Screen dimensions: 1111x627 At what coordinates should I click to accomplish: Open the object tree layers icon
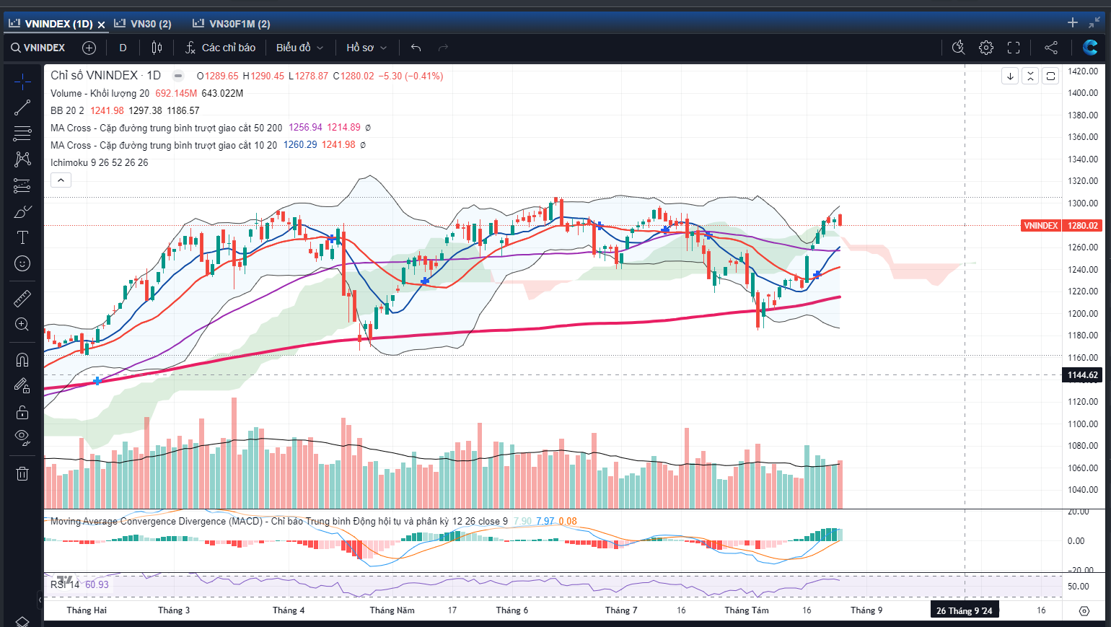pyautogui.click(x=22, y=621)
